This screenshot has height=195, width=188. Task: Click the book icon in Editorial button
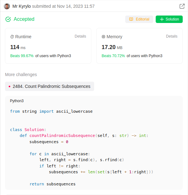tap(131, 19)
